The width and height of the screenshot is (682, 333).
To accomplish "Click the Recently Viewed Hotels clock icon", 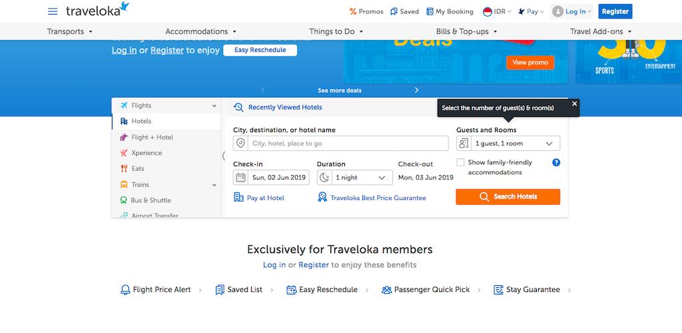I will [x=238, y=107].
